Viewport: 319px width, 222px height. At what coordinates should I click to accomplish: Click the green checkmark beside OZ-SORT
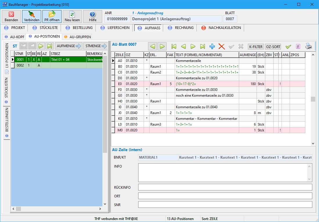click(x=288, y=47)
